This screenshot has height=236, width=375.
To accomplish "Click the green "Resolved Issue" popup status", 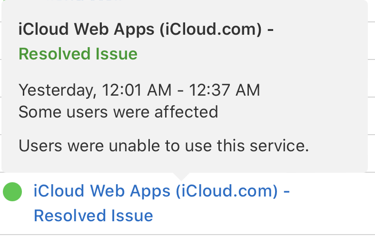I will [x=78, y=54].
